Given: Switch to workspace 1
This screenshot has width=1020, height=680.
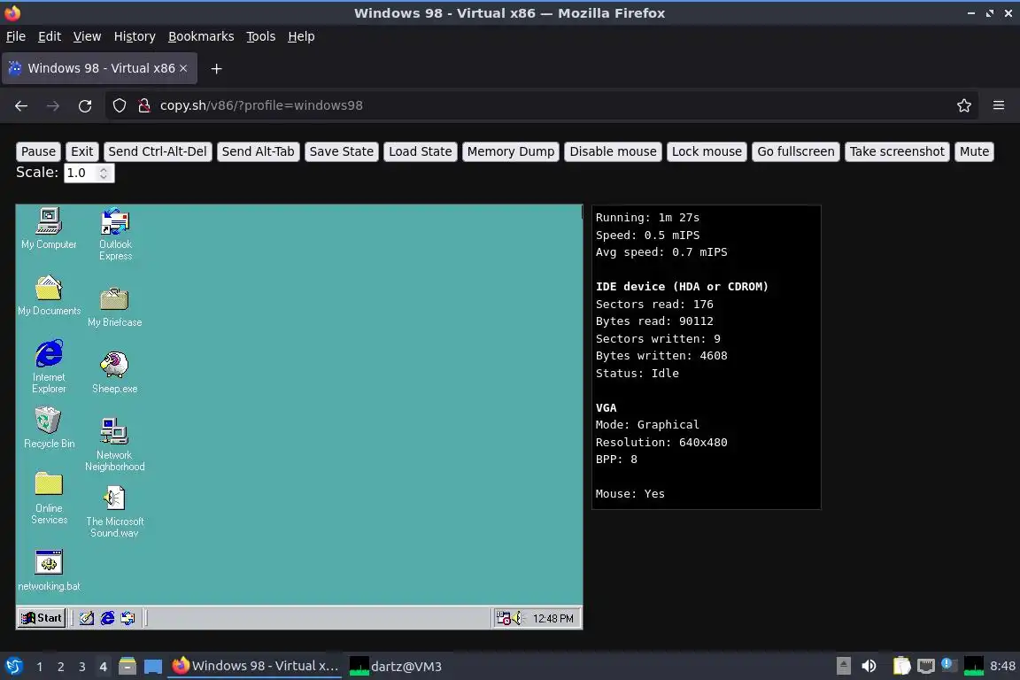Looking at the screenshot, I should click(40, 667).
